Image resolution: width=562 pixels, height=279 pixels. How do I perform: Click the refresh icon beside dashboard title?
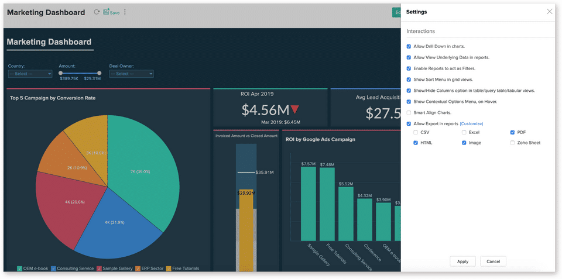97,12
